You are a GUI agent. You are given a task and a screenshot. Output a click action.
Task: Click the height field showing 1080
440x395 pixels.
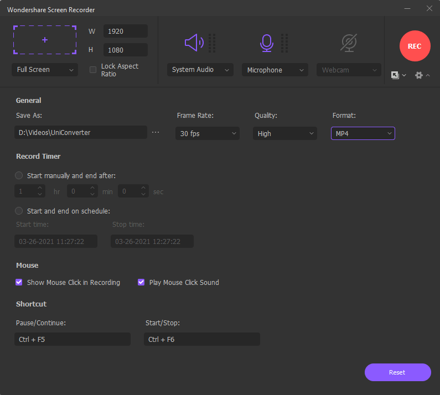126,50
